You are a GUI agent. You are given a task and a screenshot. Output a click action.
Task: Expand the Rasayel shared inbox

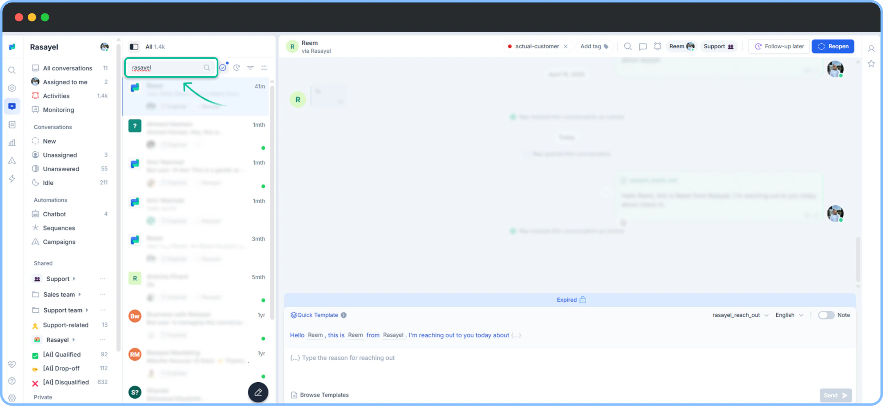click(74, 339)
